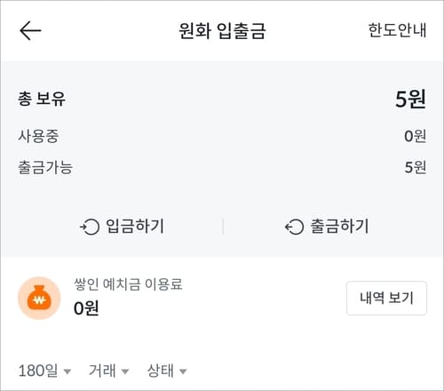Viewport: 444px width, 391px height.
Task: Click the withdraw circular arrow icon
Action: tap(294, 227)
